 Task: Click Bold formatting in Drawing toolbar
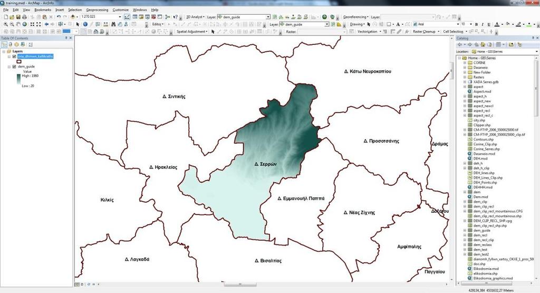(476, 24)
